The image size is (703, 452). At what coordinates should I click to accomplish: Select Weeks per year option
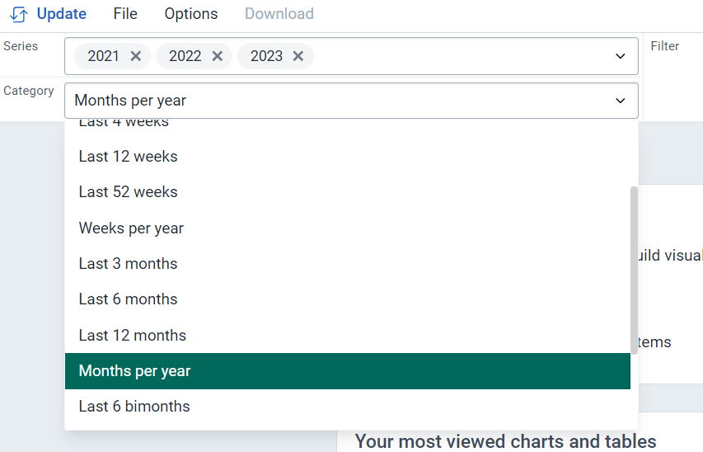348,228
